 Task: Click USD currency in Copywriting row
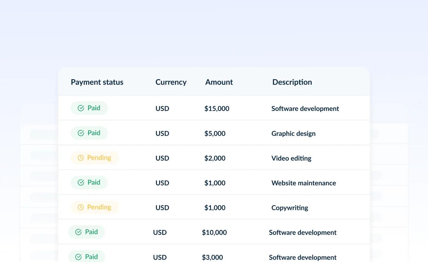click(162, 207)
